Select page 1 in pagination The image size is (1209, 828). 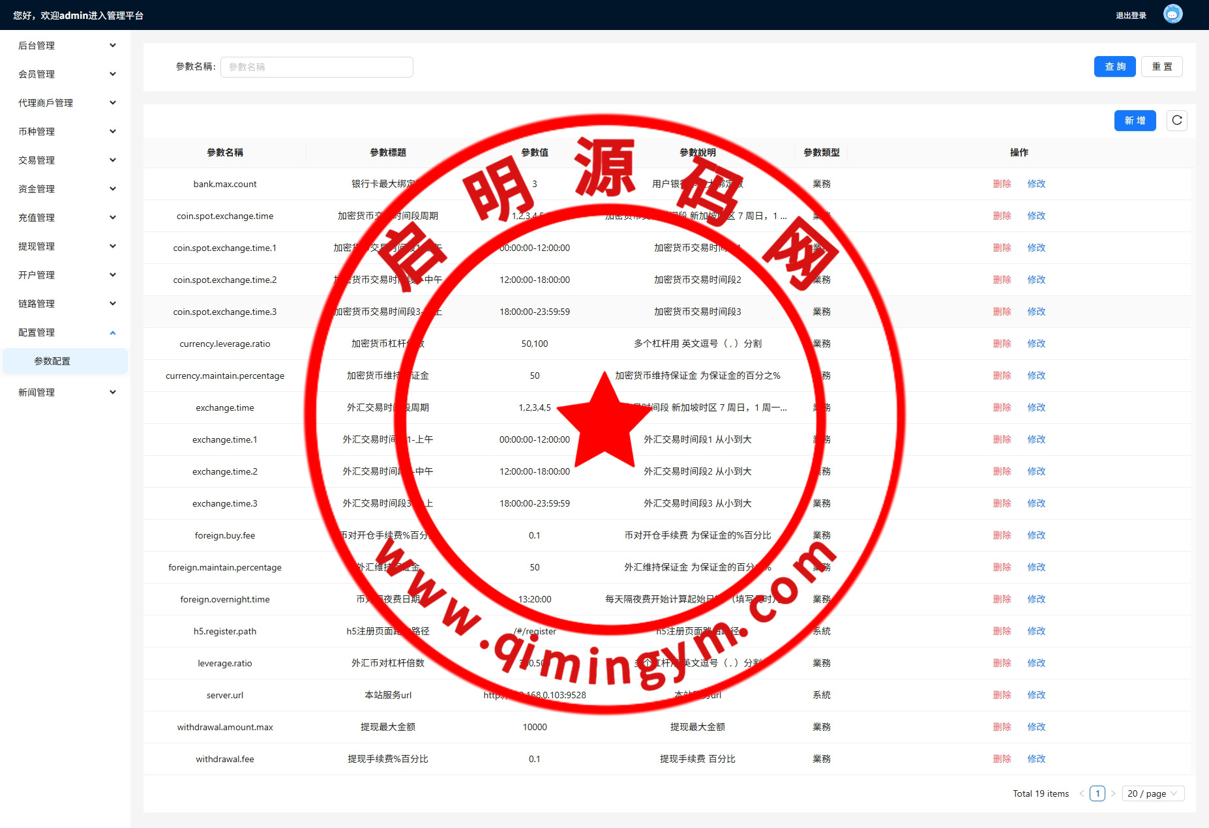coord(1097,793)
